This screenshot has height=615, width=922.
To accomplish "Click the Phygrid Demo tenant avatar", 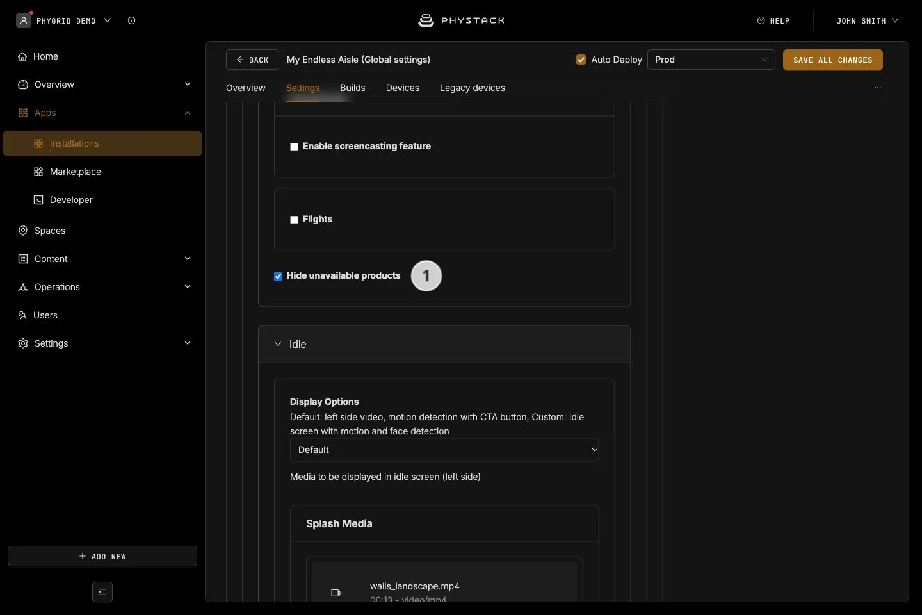I will pyautogui.click(x=24, y=20).
